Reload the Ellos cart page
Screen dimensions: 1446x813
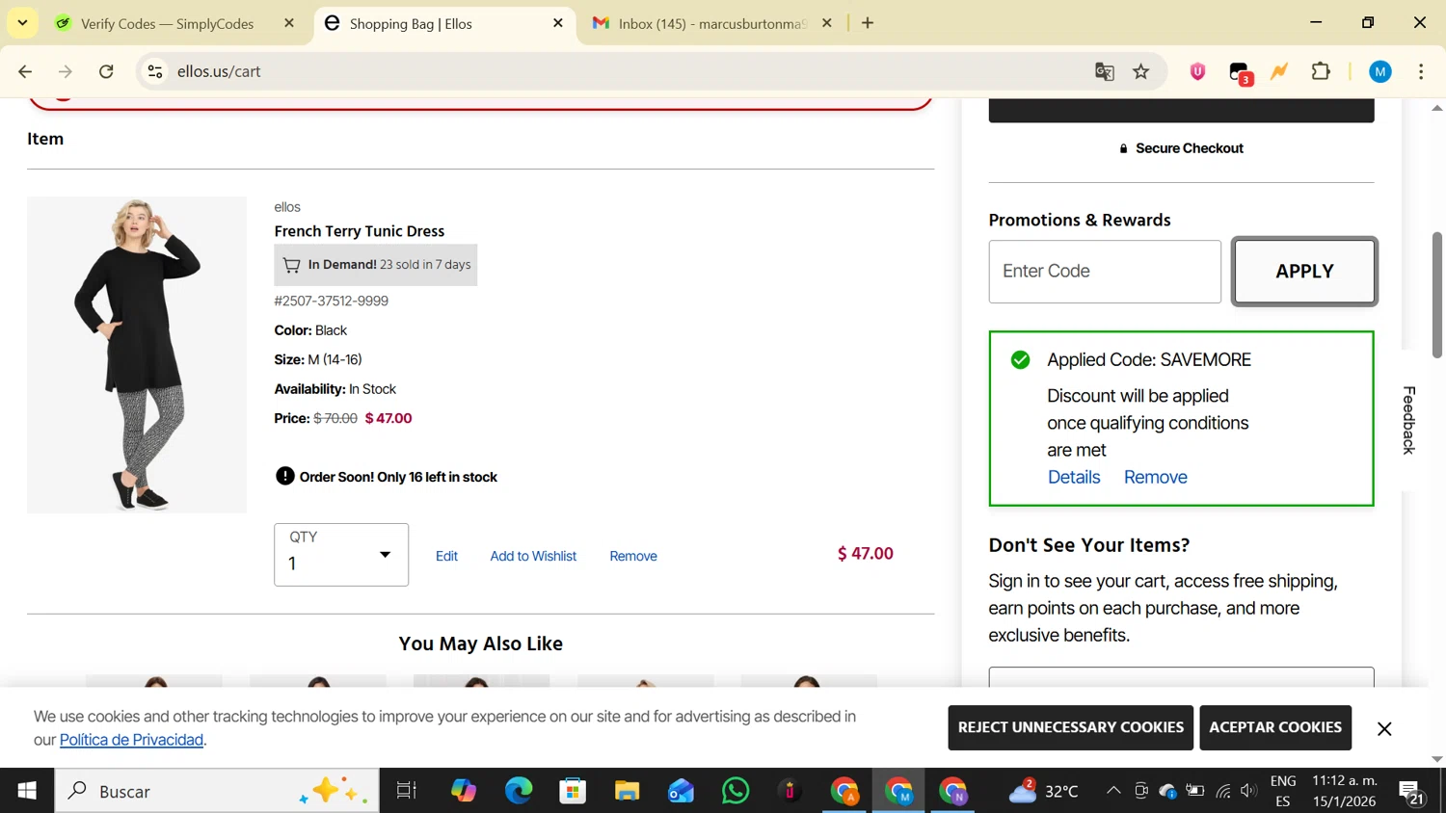106,71
